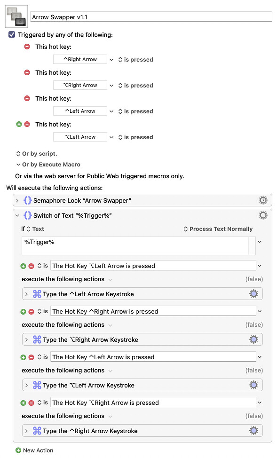Viewport: 277px width, 458px height.
Task: Open gear menu on Type the ⌥Right Arrow Keystroke
Action: coord(253,339)
